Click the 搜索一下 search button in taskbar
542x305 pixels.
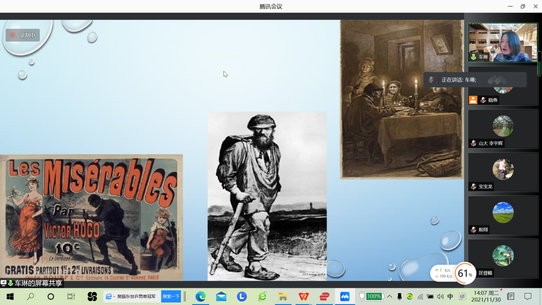coord(171,296)
